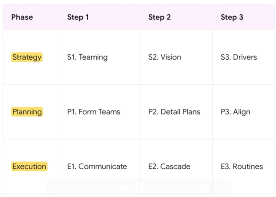Screen dimensions: 276x197
Task: Click the P1. Form Teams cell
Action: (93, 112)
